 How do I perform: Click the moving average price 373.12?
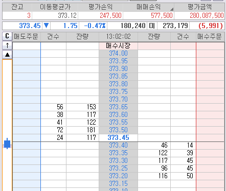[x=67, y=16]
